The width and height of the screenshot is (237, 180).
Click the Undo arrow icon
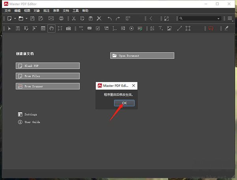click(x=109, y=18)
